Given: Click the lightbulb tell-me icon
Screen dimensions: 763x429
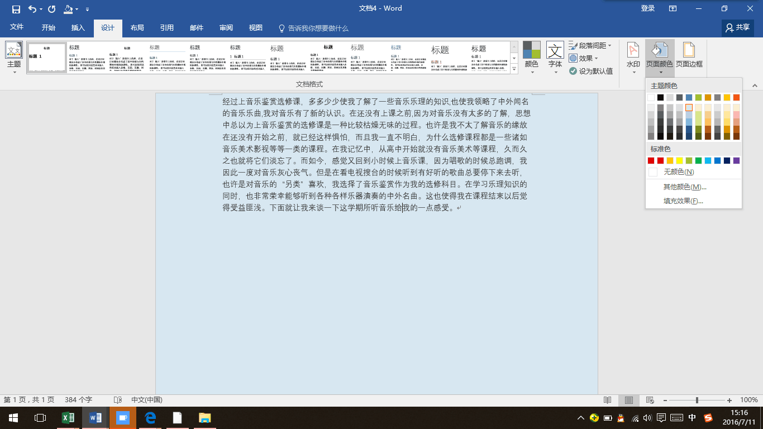Looking at the screenshot, I should click(282, 28).
